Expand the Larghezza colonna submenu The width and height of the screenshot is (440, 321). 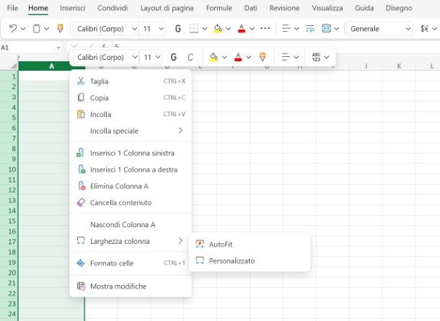[x=131, y=241]
